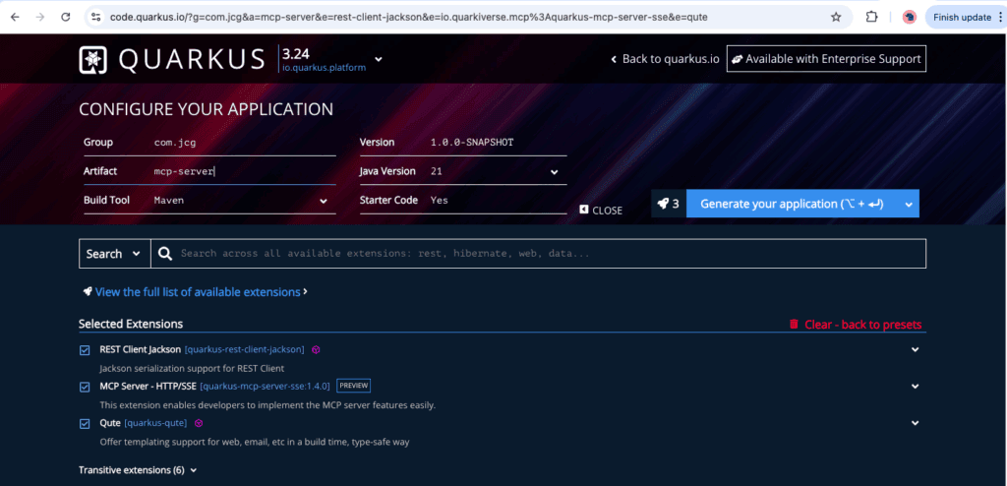The height and width of the screenshot is (486, 1007).
Task: Click the red trash icon
Action: pos(794,324)
